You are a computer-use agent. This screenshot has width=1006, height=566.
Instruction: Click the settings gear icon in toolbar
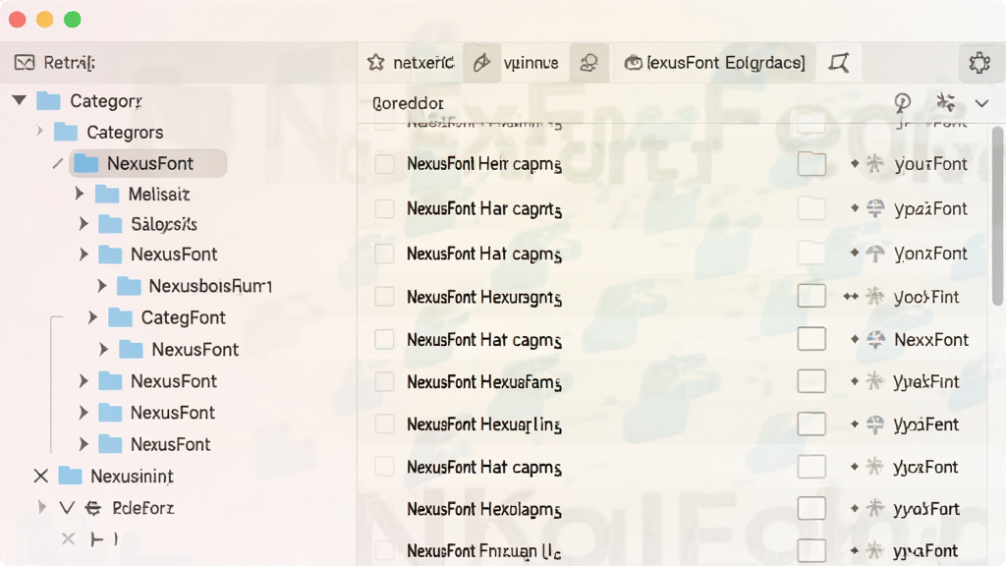[x=979, y=63]
